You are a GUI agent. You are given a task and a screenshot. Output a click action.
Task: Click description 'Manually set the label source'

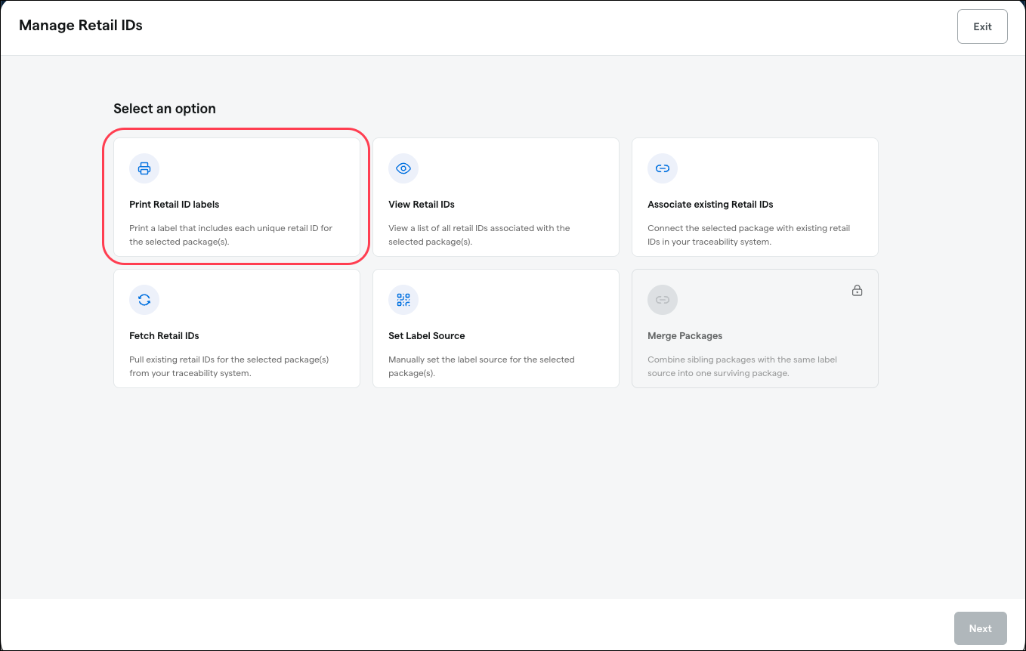[481, 366]
